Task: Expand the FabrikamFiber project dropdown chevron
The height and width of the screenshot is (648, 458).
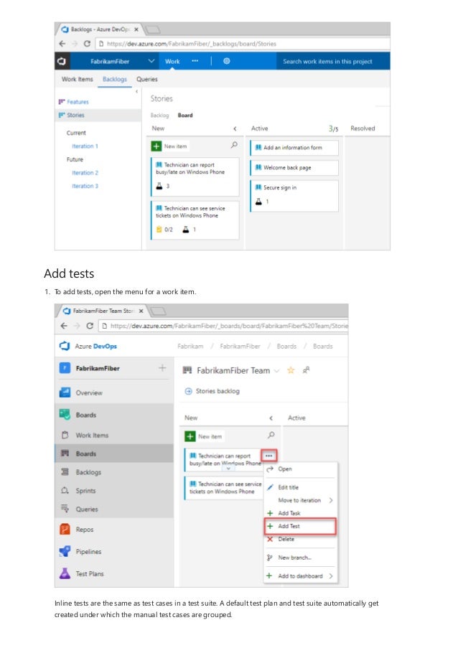Action: tap(151, 61)
